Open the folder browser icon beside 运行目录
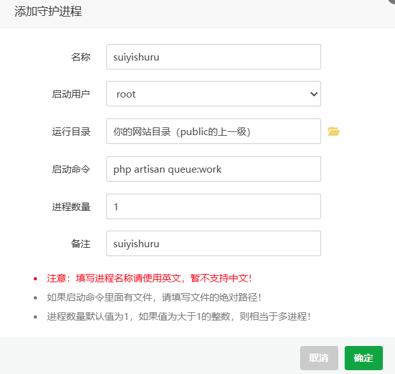Viewport: 395px width, 374px height. pos(334,131)
